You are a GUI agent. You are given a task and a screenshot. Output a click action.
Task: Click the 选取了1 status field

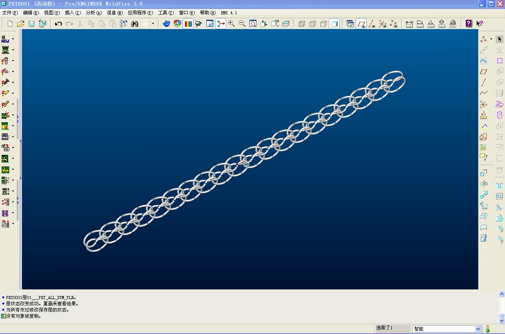(x=392, y=328)
